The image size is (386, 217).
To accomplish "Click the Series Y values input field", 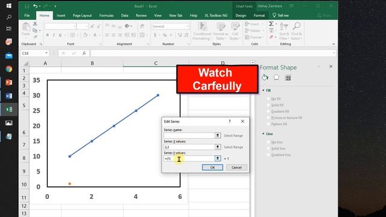I will (189, 159).
